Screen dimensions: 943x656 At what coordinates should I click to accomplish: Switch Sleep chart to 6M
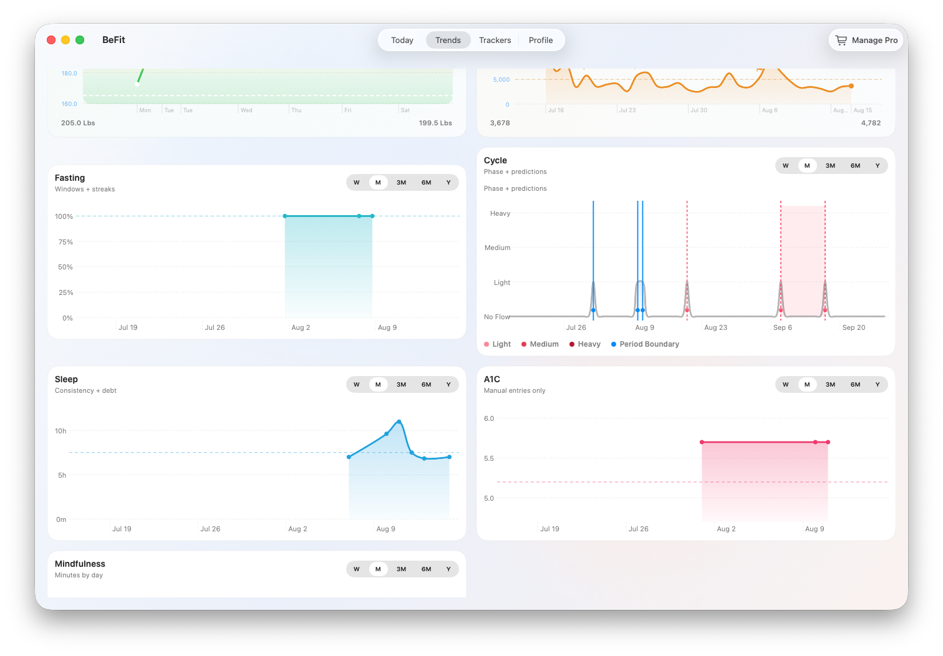click(426, 385)
